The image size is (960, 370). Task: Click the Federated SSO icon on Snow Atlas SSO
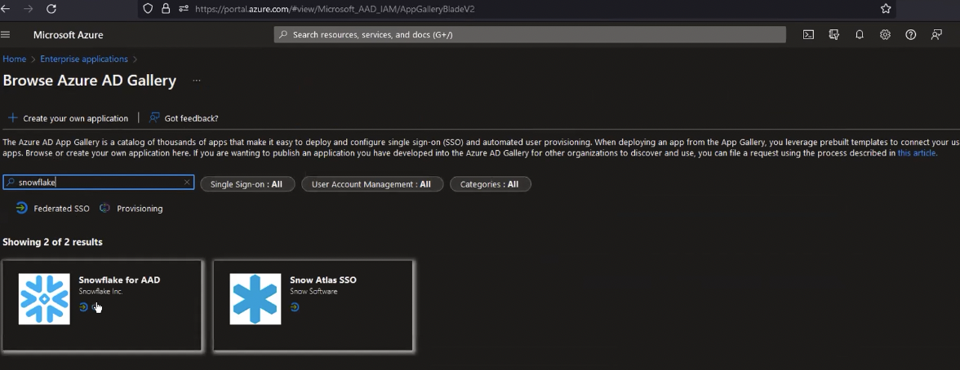tap(295, 307)
